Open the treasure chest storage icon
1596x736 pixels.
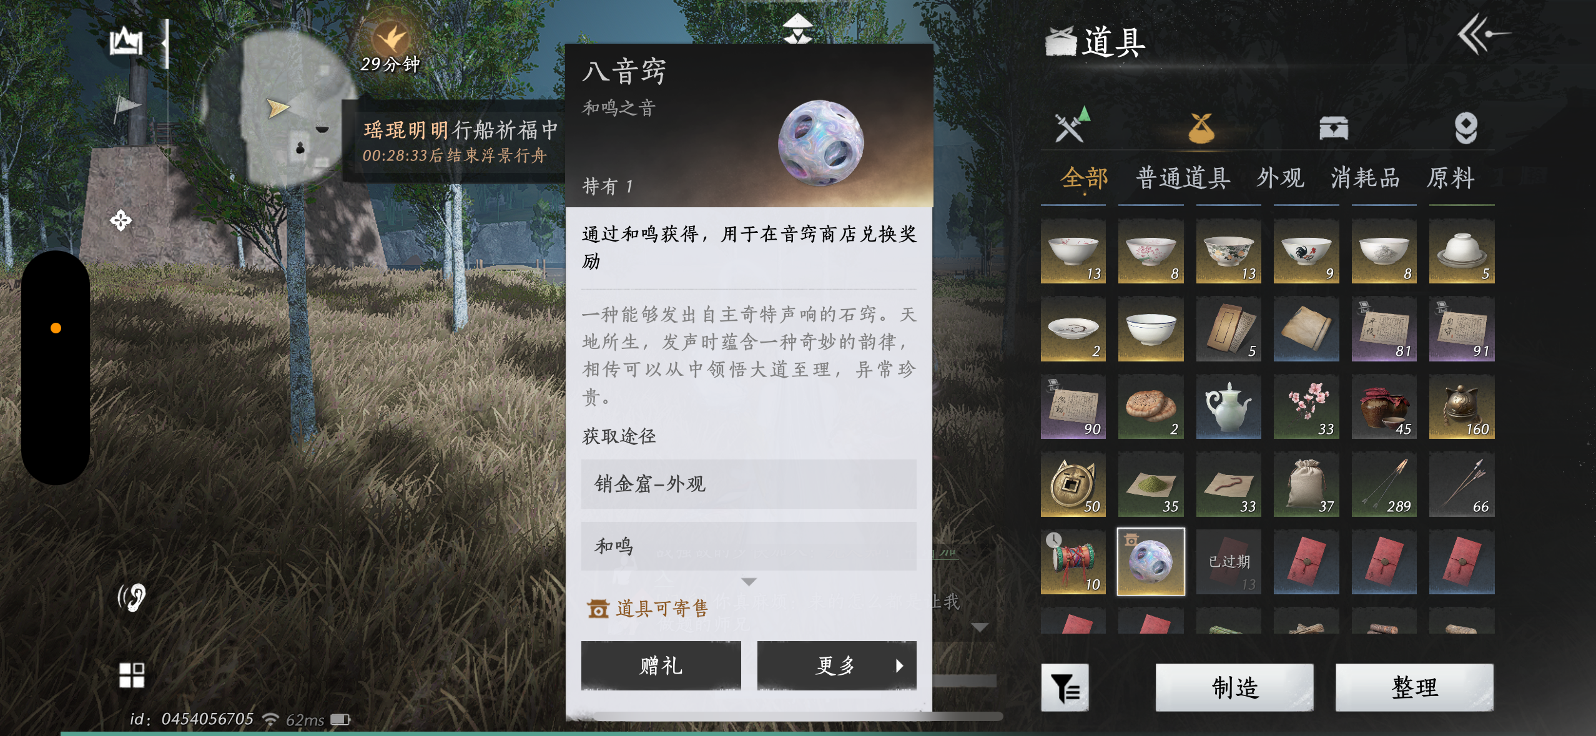click(1333, 128)
